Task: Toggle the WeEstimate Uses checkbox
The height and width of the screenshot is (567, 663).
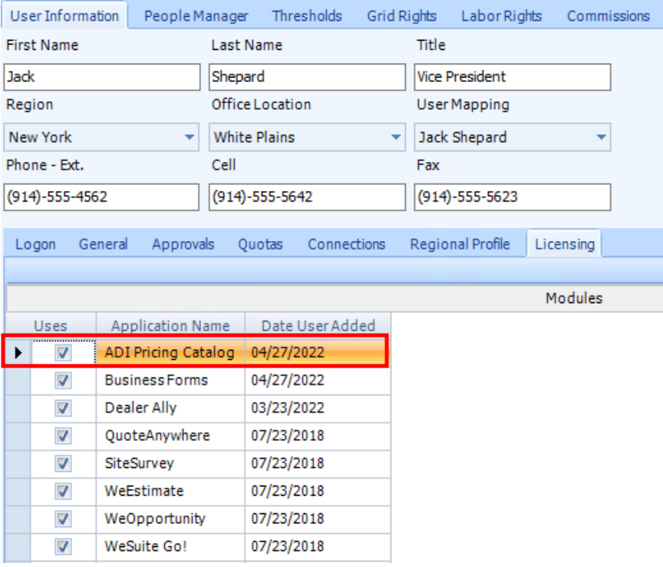Action: coord(63,491)
